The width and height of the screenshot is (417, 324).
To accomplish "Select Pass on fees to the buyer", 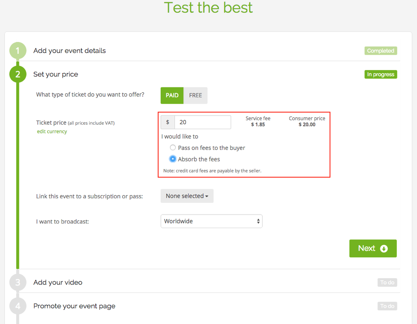I will point(173,147).
